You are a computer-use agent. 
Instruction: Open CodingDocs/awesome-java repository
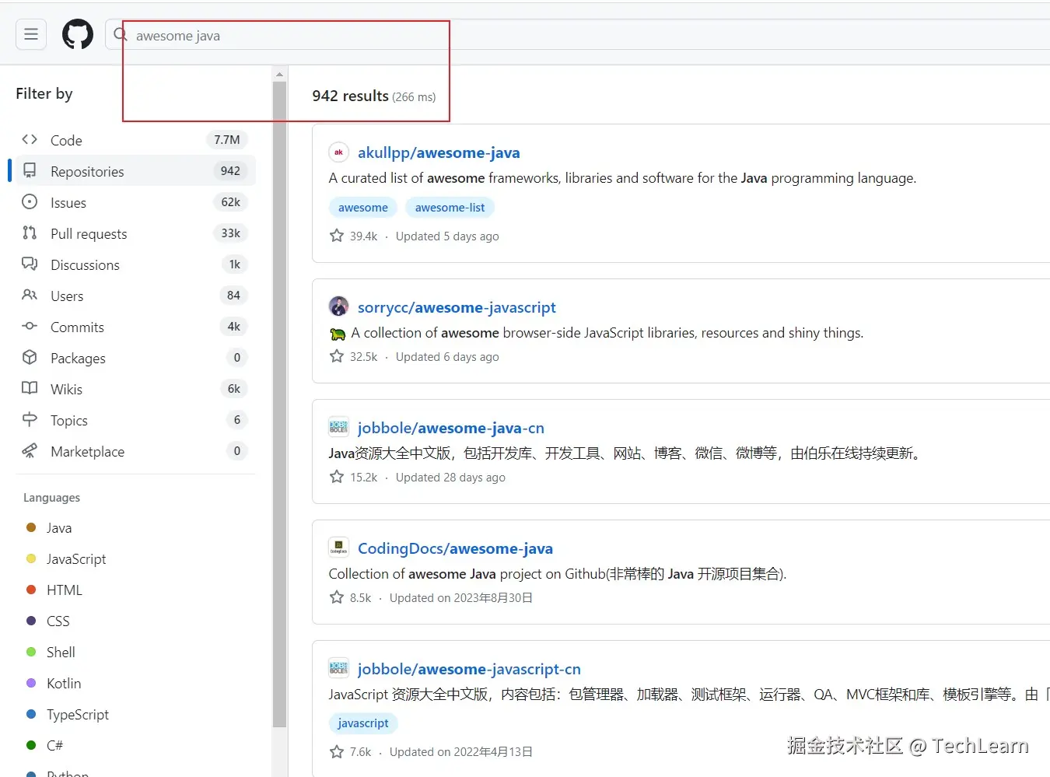(455, 548)
